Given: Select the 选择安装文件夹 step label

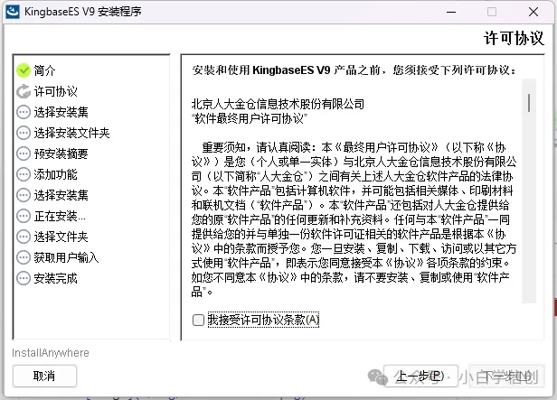Looking at the screenshot, I should tap(71, 133).
